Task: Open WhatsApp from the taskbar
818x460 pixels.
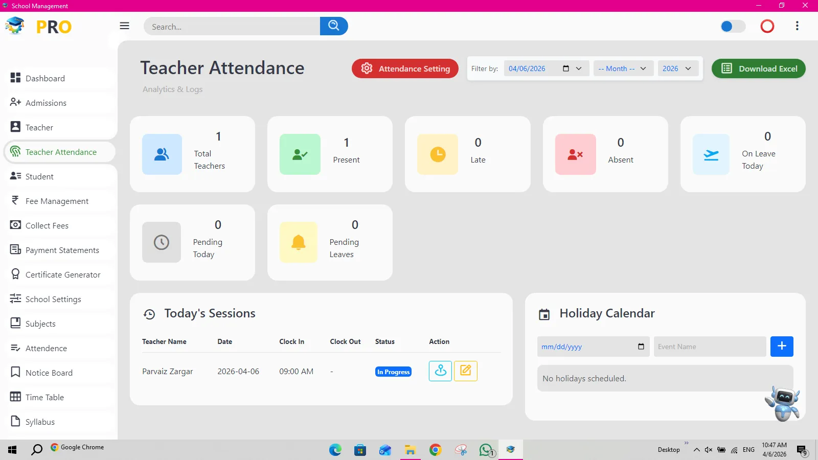Action: [486, 450]
